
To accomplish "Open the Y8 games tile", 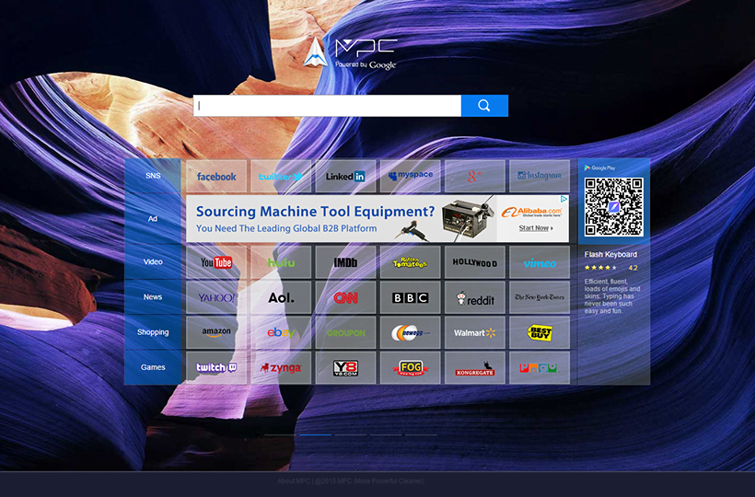I will pos(345,367).
